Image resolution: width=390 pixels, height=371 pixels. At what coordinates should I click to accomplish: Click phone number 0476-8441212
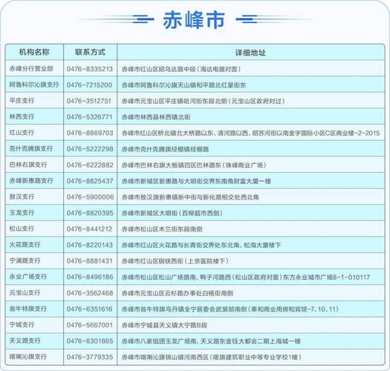[89, 229]
